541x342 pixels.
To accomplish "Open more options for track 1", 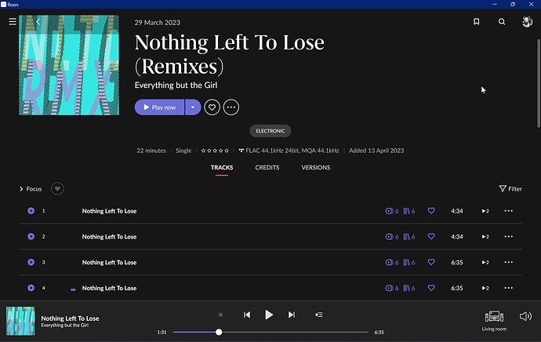I will pos(509,211).
